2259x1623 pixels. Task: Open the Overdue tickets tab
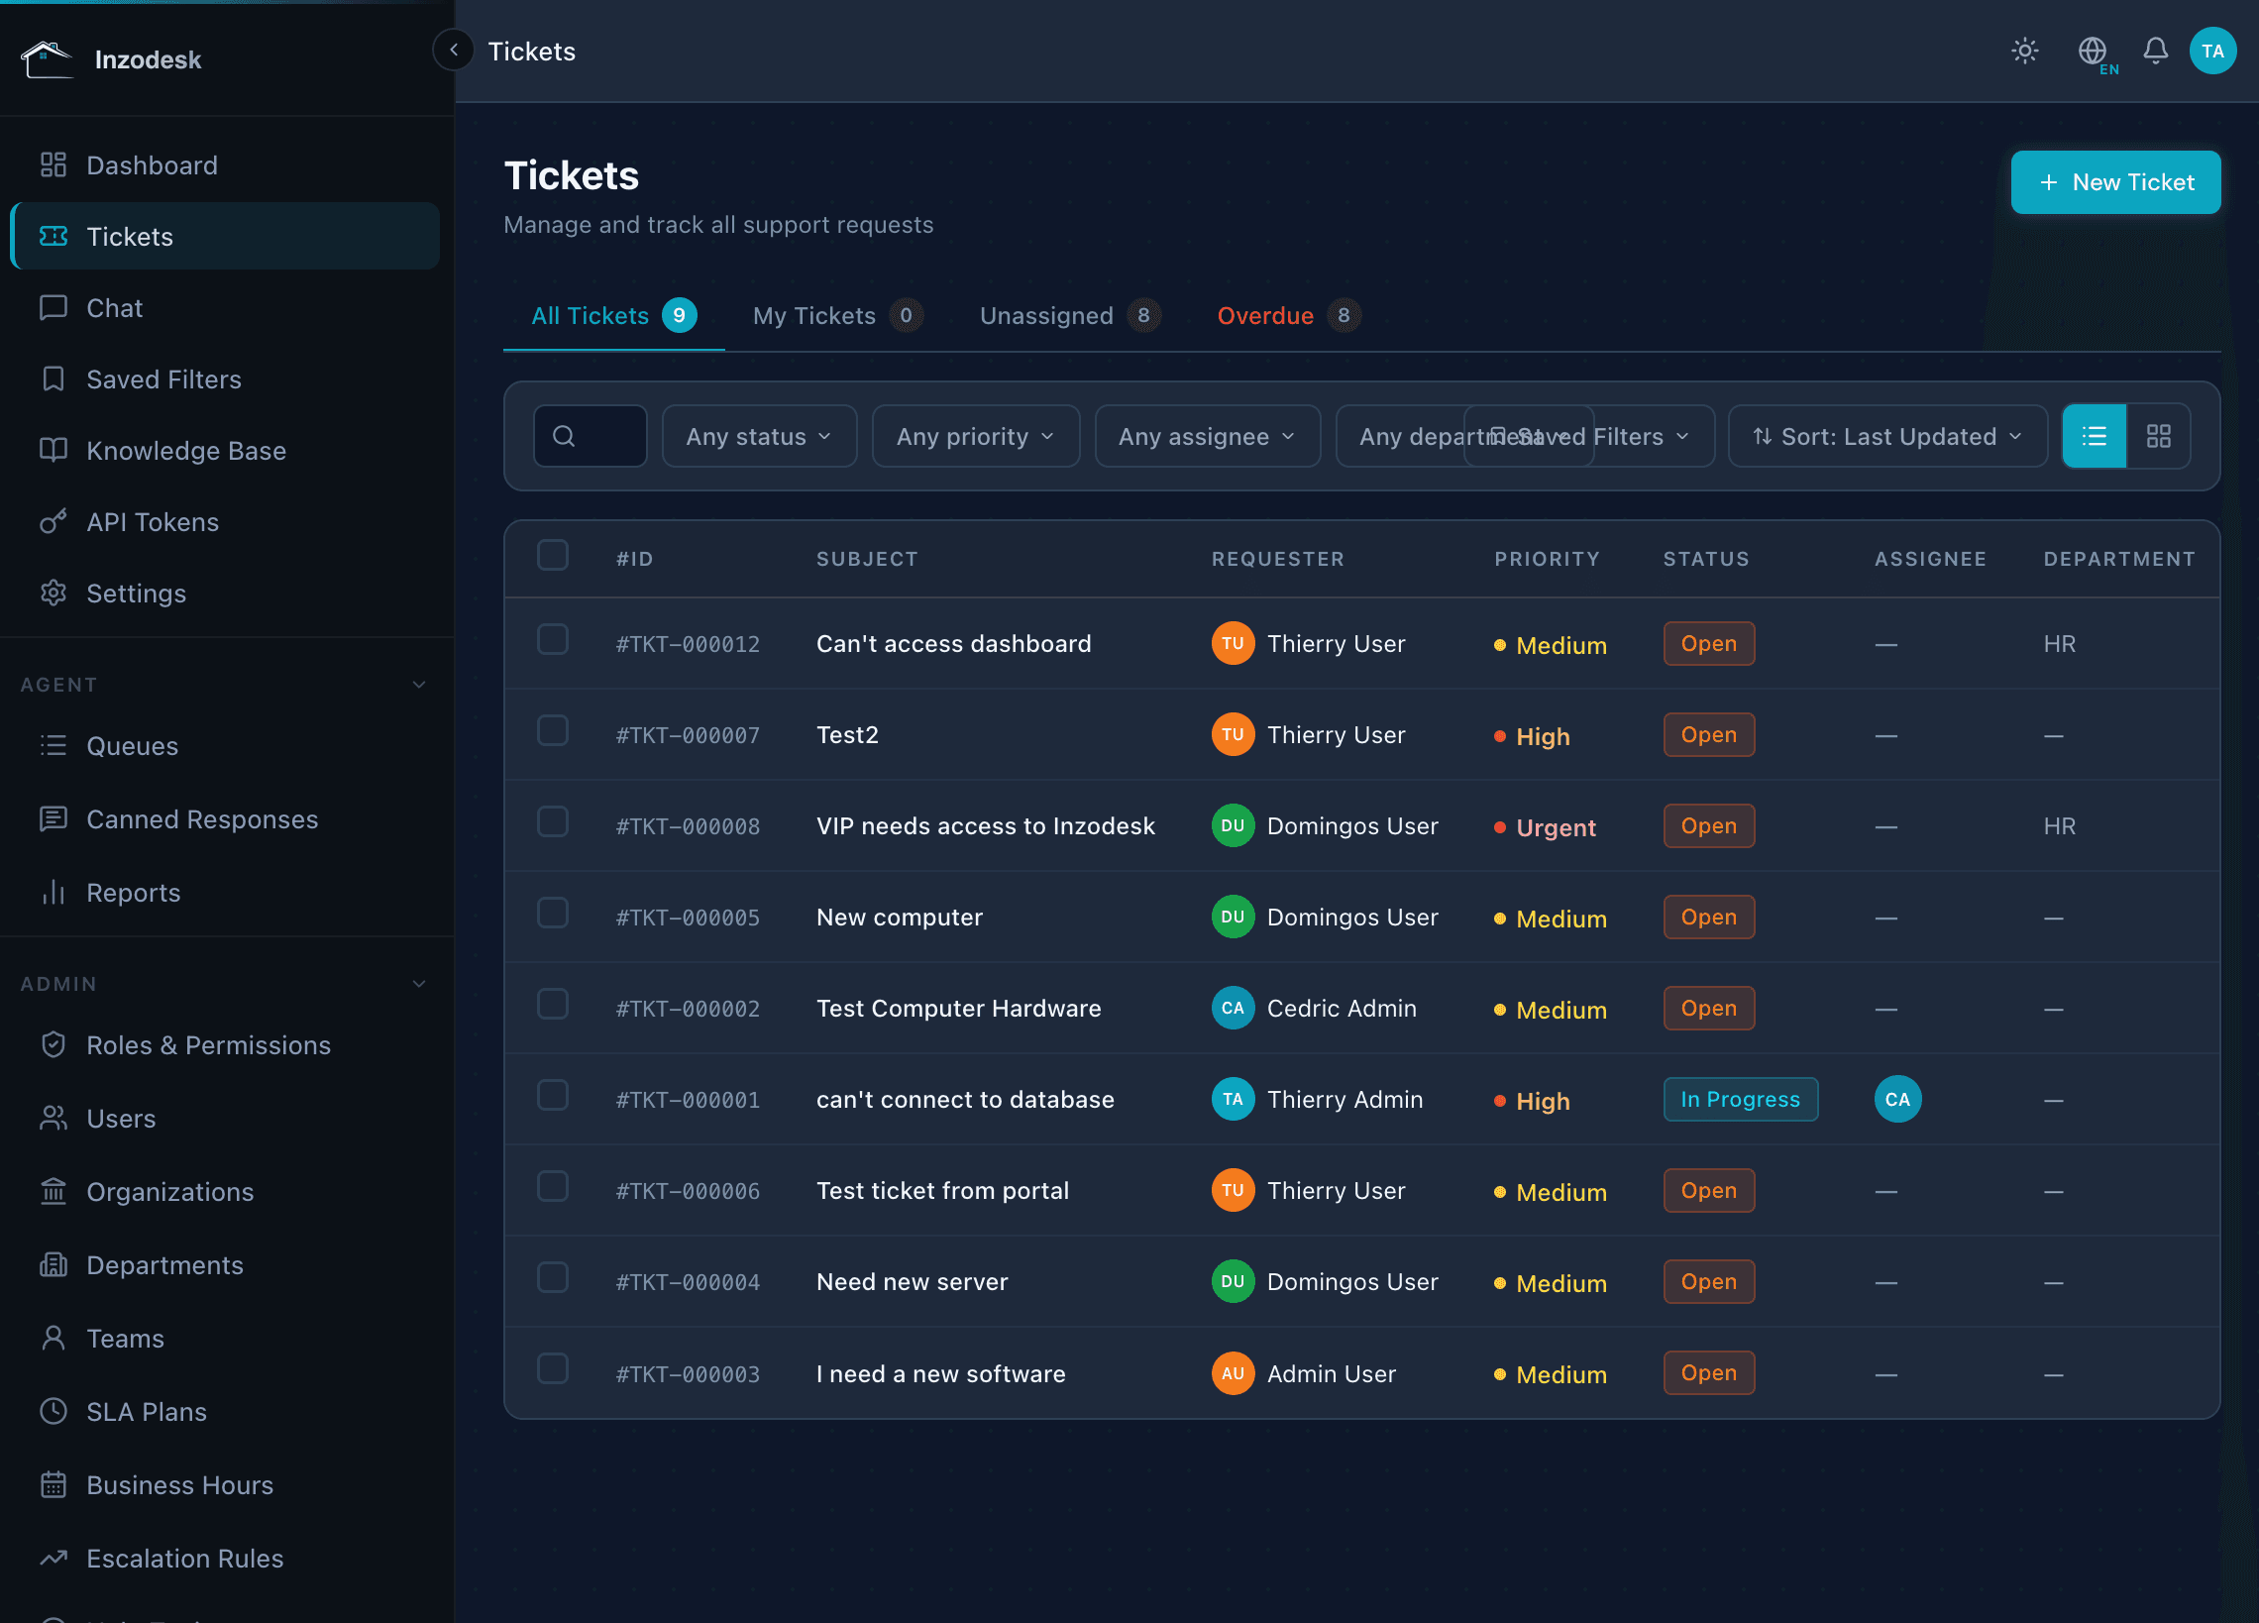1265,315
